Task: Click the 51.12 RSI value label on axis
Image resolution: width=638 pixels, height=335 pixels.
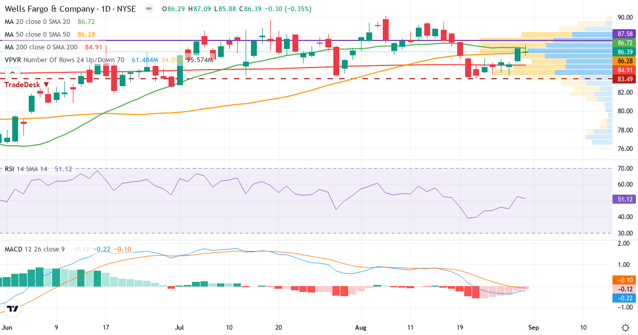Action: pos(624,199)
